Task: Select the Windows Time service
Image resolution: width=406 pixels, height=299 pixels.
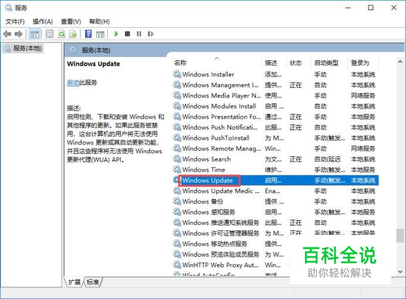Action: (276, 170)
